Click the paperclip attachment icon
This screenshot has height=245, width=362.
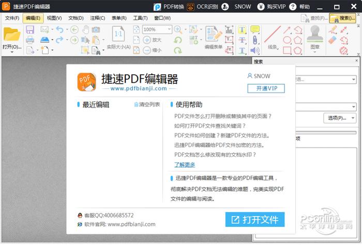(x=255, y=40)
